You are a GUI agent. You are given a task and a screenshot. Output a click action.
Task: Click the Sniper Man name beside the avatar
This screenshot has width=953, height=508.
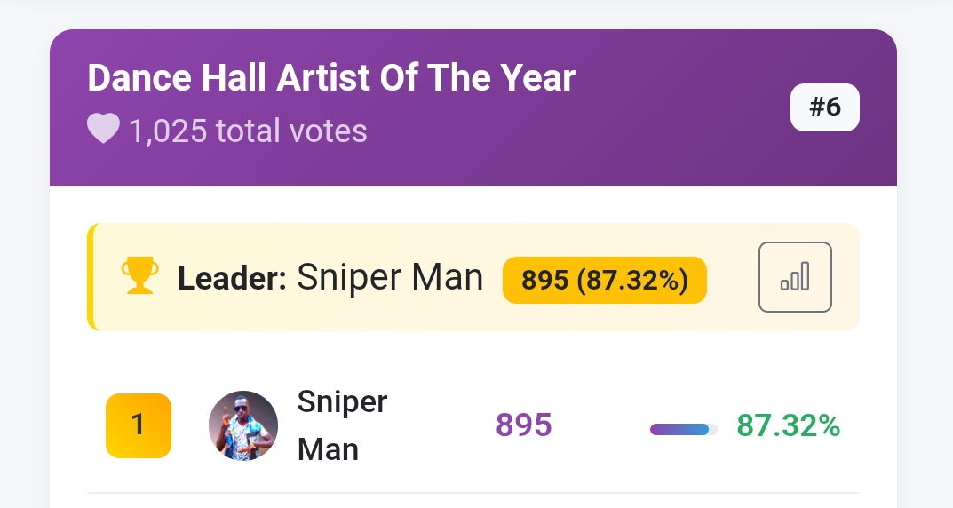pos(342,425)
